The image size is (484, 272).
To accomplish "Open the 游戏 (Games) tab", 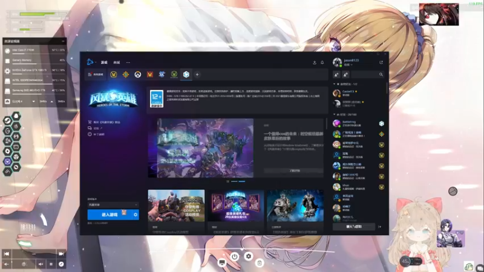I will click(x=104, y=62).
